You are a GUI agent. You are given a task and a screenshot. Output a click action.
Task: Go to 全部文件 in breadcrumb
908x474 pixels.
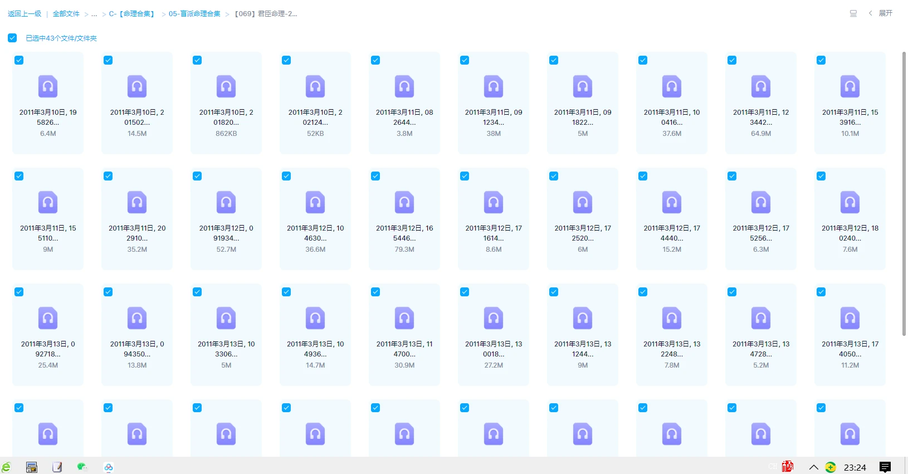tap(66, 14)
